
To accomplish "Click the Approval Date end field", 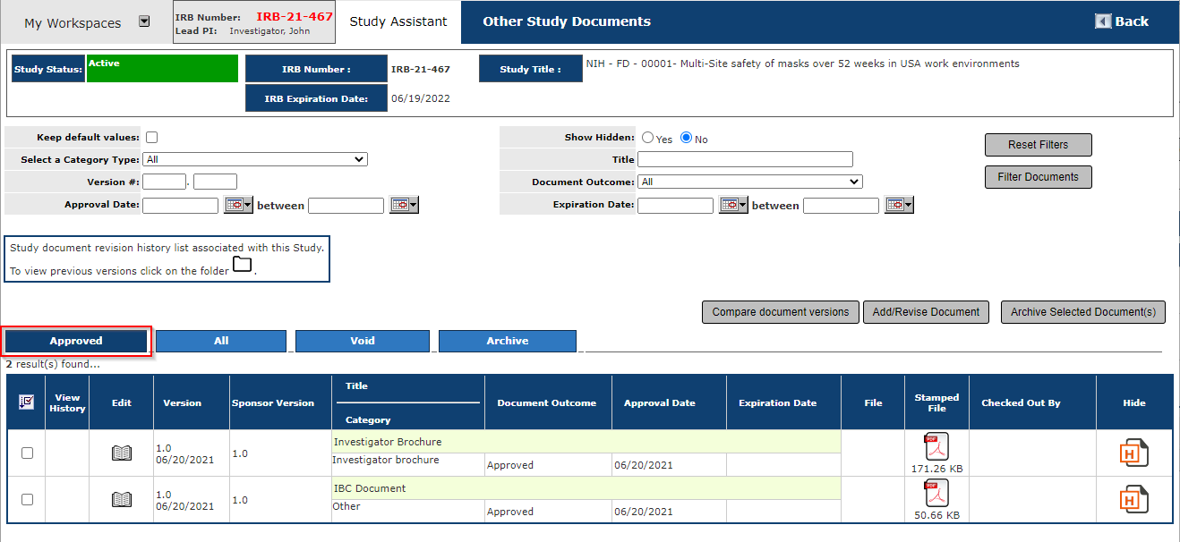I will click(x=346, y=205).
